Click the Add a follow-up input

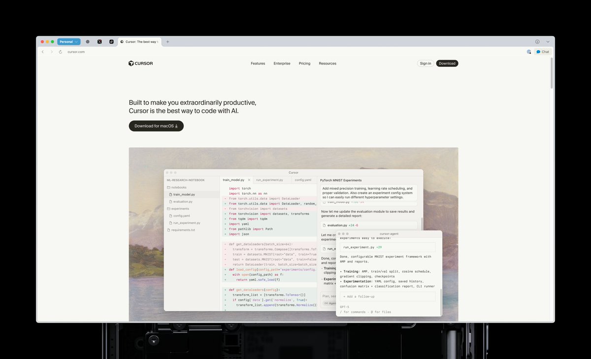tap(388, 296)
